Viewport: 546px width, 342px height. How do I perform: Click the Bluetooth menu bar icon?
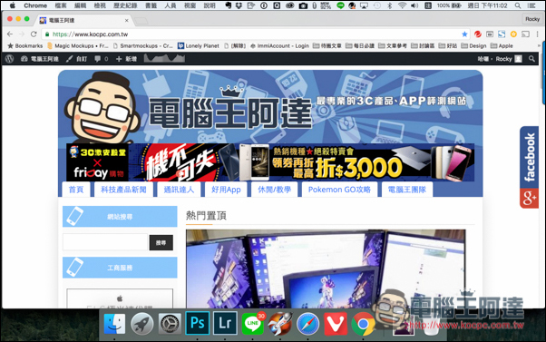coord(390,5)
